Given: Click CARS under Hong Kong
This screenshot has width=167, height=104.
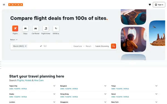Looking at the screenshot, I should [x=62, y=97].
